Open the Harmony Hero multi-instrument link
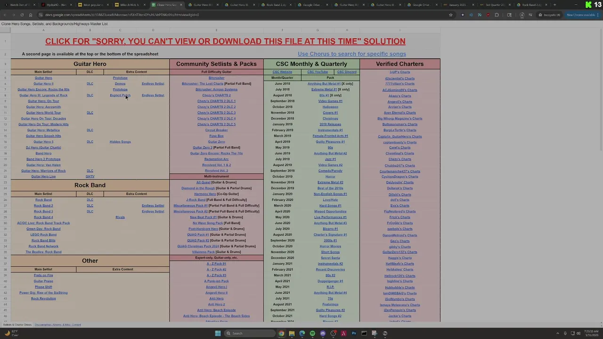Image resolution: width=603 pixels, height=339 pixels. click(x=205, y=194)
